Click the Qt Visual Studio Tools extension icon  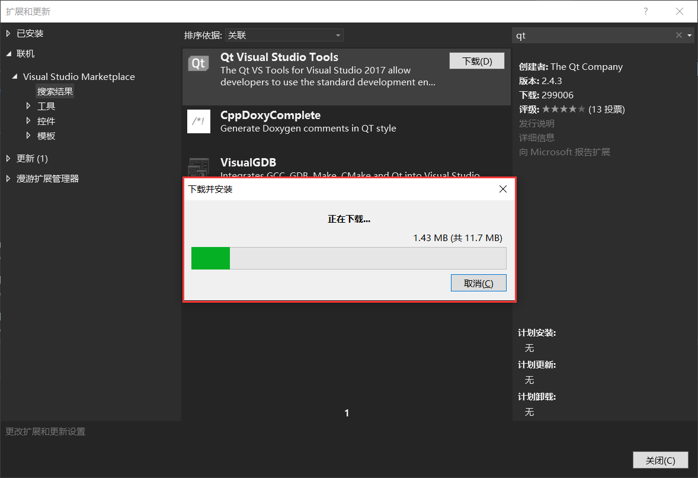point(198,63)
